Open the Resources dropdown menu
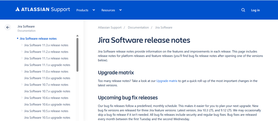The image size is (278, 121). [111, 10]
